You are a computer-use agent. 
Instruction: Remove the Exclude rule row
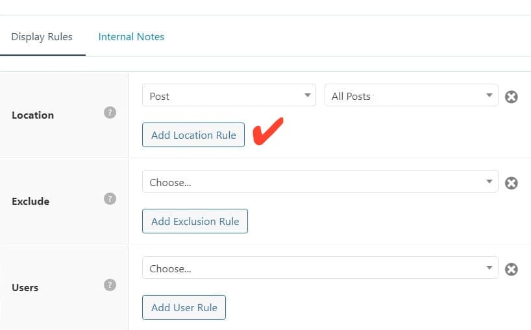pos(512,183)
